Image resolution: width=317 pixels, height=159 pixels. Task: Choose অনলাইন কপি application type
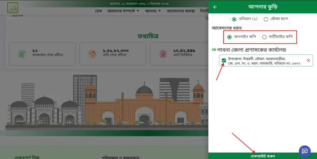229,37
